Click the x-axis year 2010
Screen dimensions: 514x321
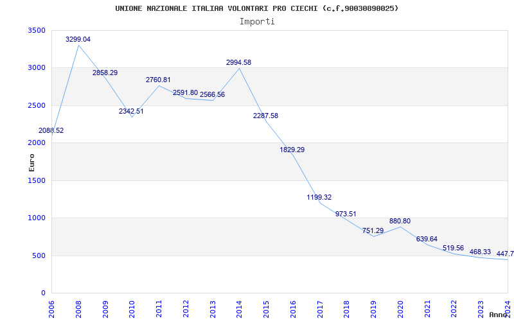click(132, 310)
